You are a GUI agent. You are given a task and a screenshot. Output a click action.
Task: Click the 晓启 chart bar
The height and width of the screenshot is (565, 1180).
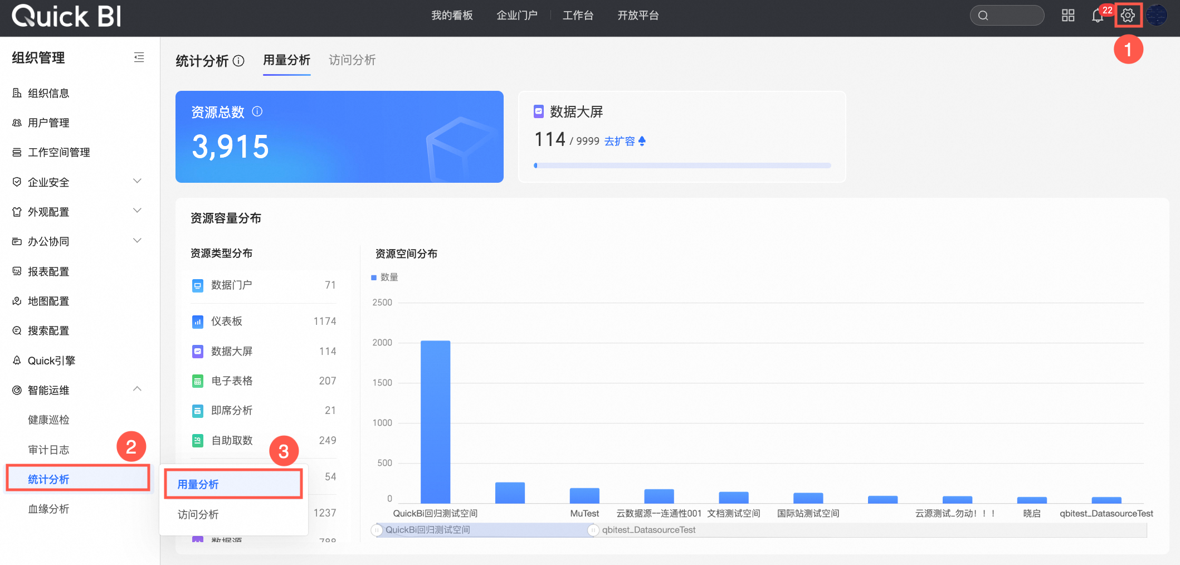point(1032,500)
